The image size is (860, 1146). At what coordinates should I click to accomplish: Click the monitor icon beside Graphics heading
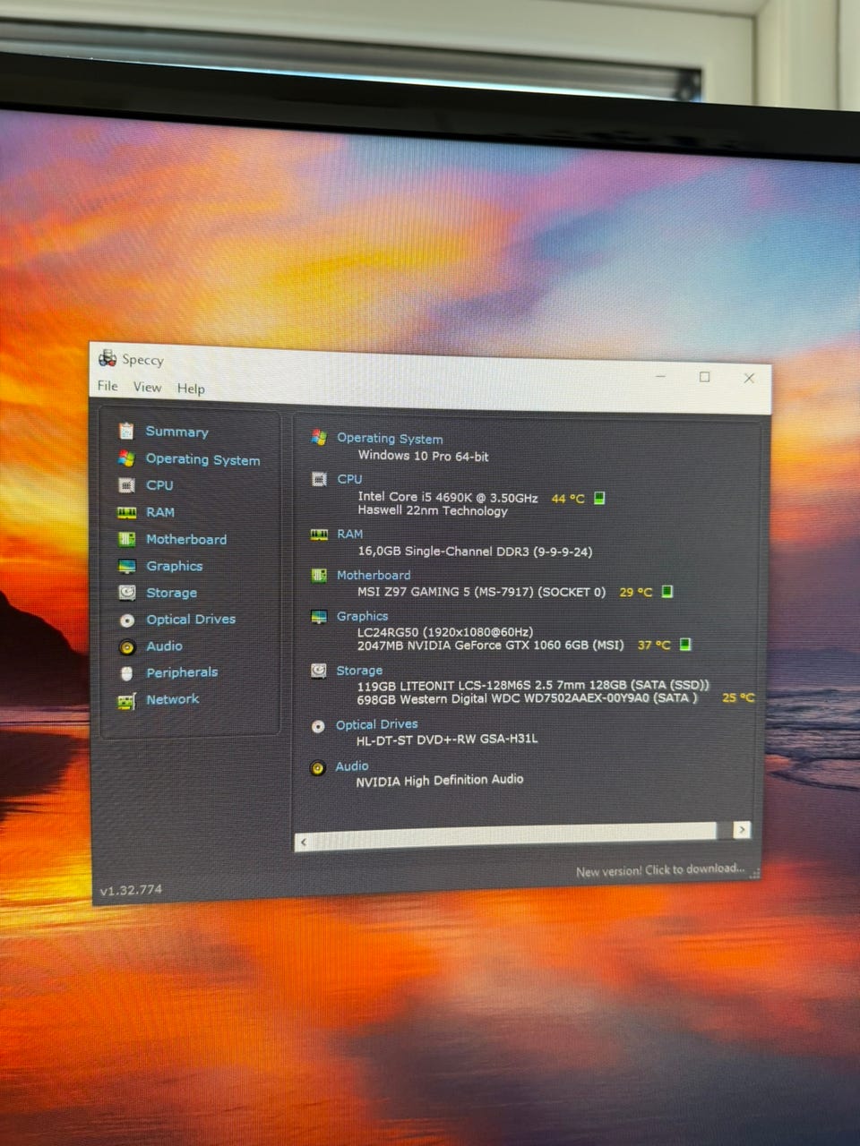pyautogui.click(x=319, y=617)
